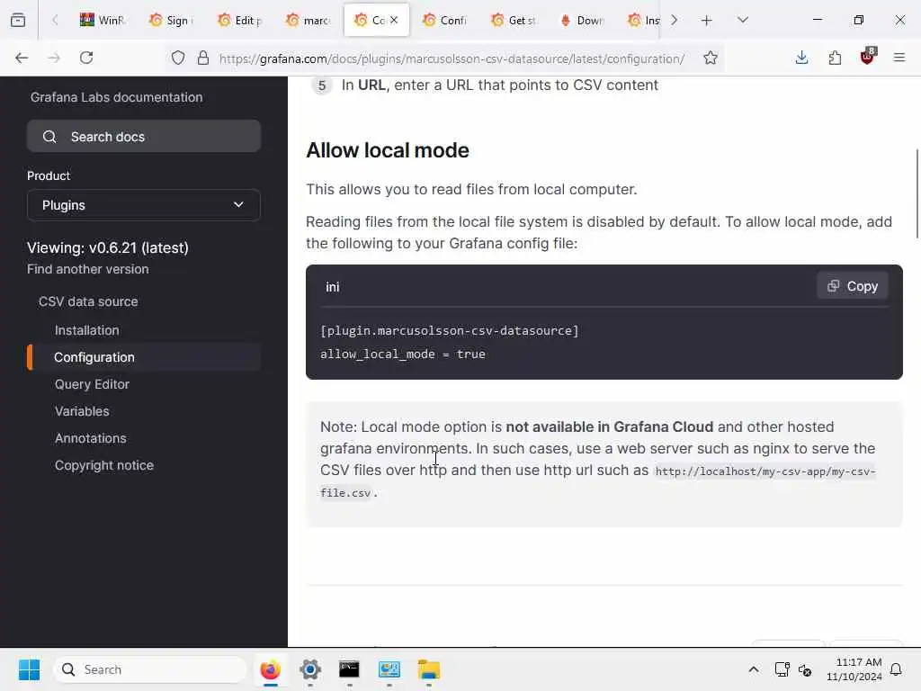Image resolution: width=921 pixels, height=691 pixels.
Task: Copy the ini code snippet
Action: point(853,286)
